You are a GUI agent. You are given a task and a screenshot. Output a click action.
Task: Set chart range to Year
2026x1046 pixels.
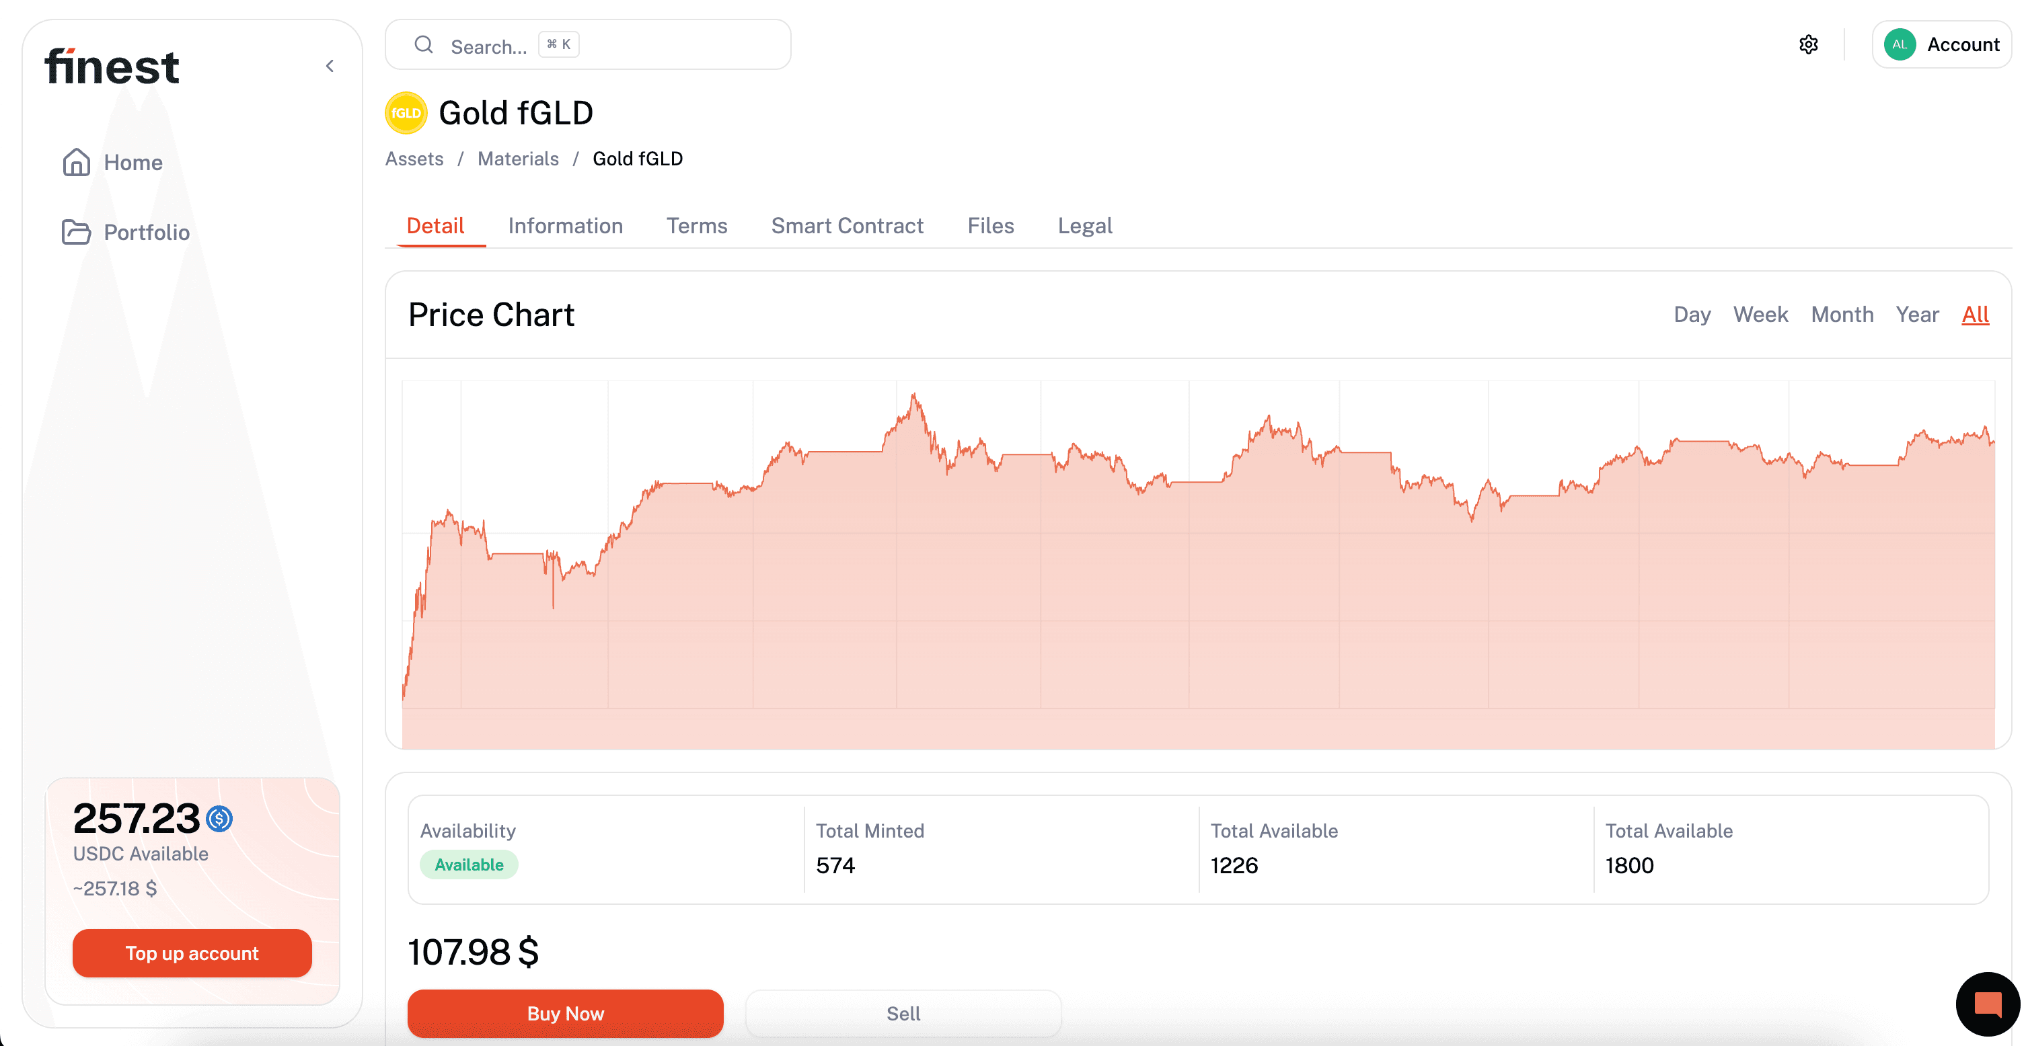[1916, 315]
